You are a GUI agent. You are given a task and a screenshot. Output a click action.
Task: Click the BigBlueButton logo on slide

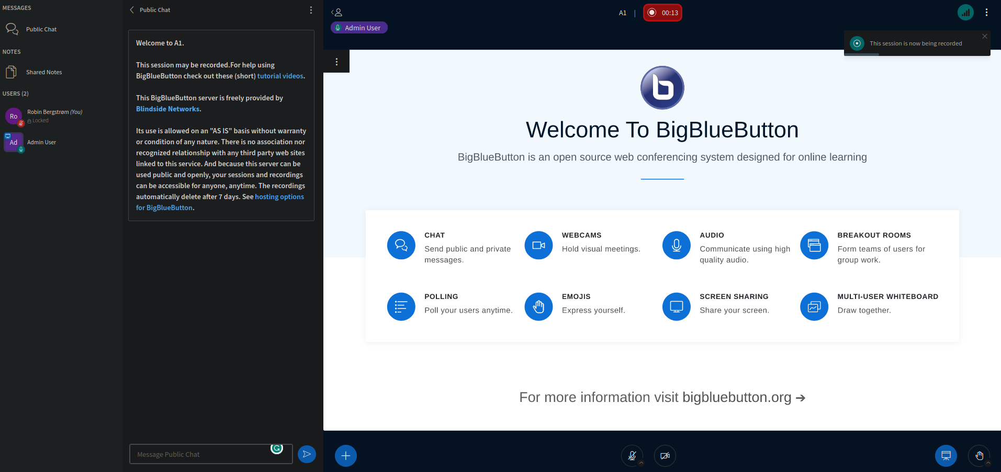pyautogui.click(x=662, y=88)
